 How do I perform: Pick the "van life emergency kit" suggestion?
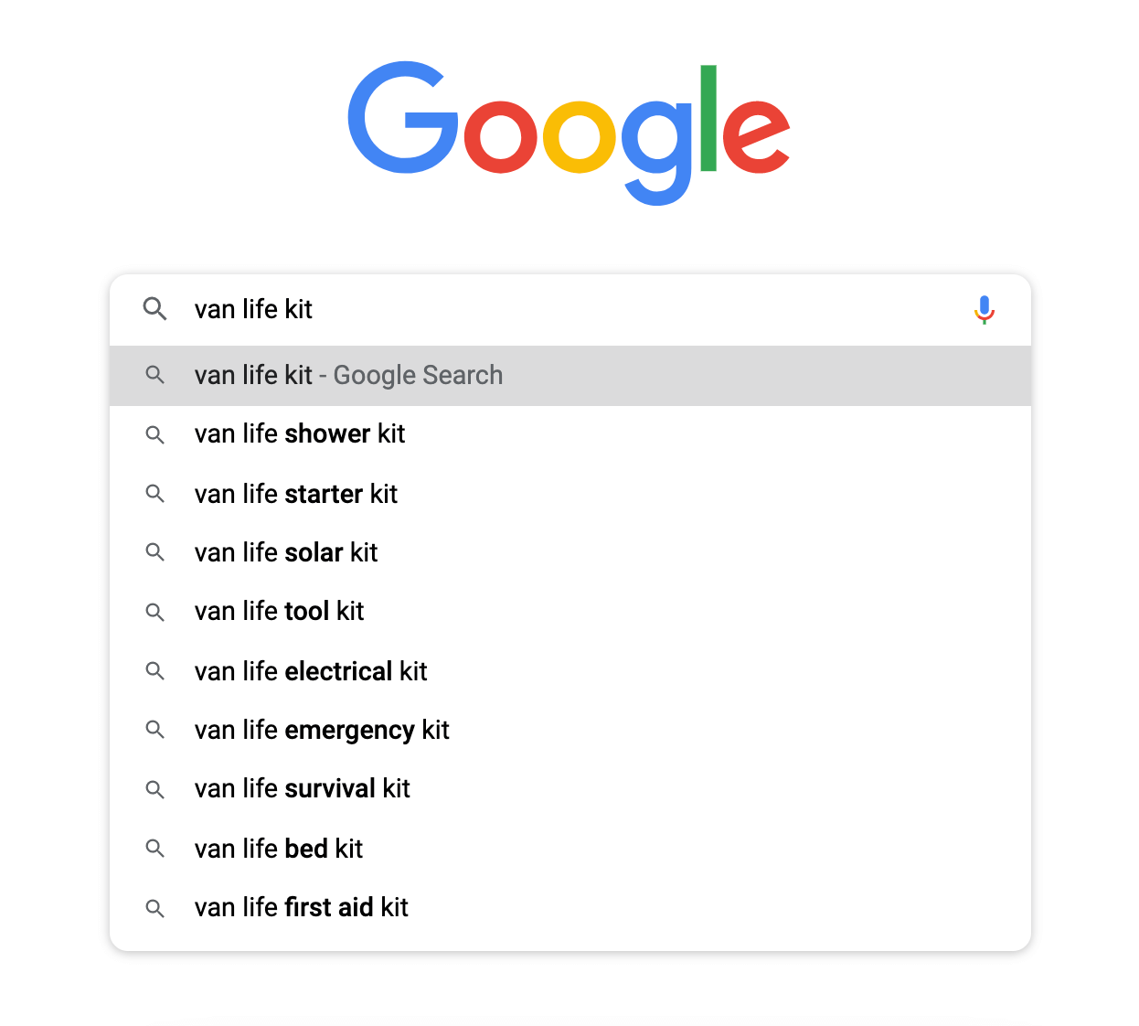[x=322, y=730]
